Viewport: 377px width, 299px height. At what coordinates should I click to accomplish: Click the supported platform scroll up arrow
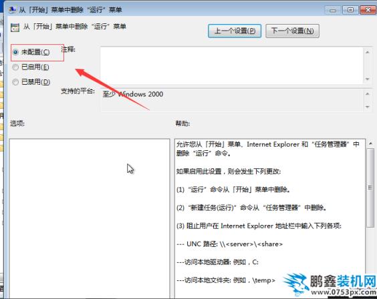[367, 94]
